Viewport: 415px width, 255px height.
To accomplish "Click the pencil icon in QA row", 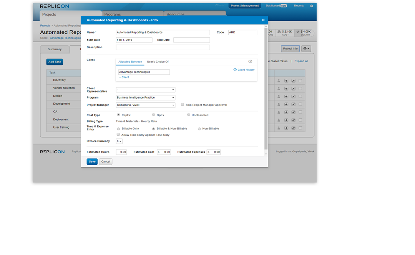I will 293,112.
